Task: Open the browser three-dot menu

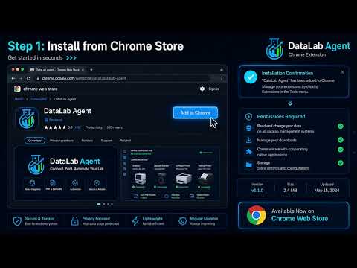Action: click(222, 78)
